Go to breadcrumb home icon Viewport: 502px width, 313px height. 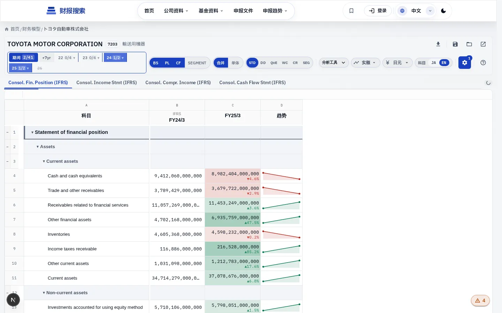pos(7,29)
